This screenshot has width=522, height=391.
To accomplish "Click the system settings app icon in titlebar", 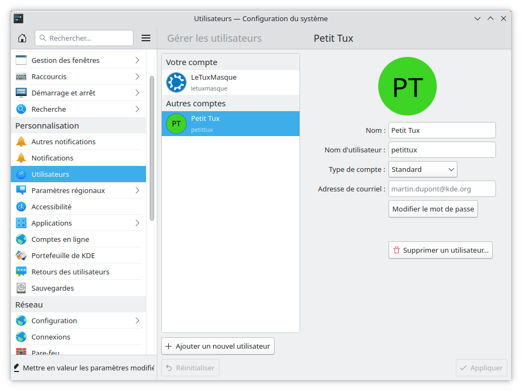I will pos(18,18).
